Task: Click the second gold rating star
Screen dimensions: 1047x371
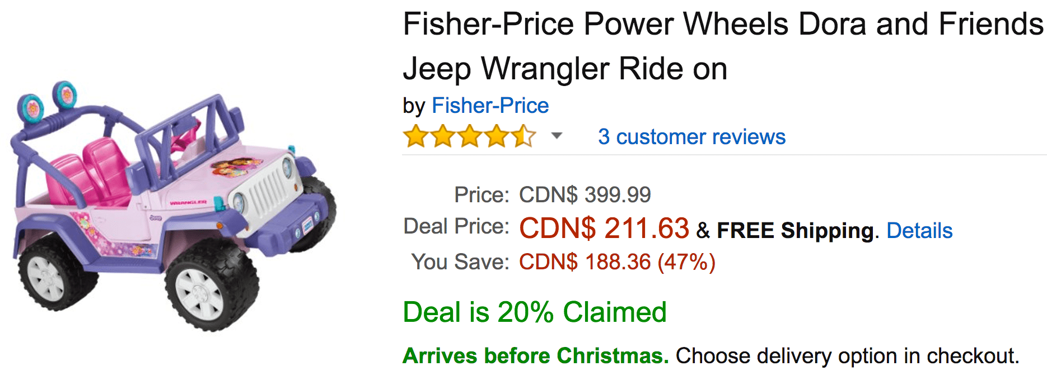Action: pyautogui.click(x=443, y=136)
